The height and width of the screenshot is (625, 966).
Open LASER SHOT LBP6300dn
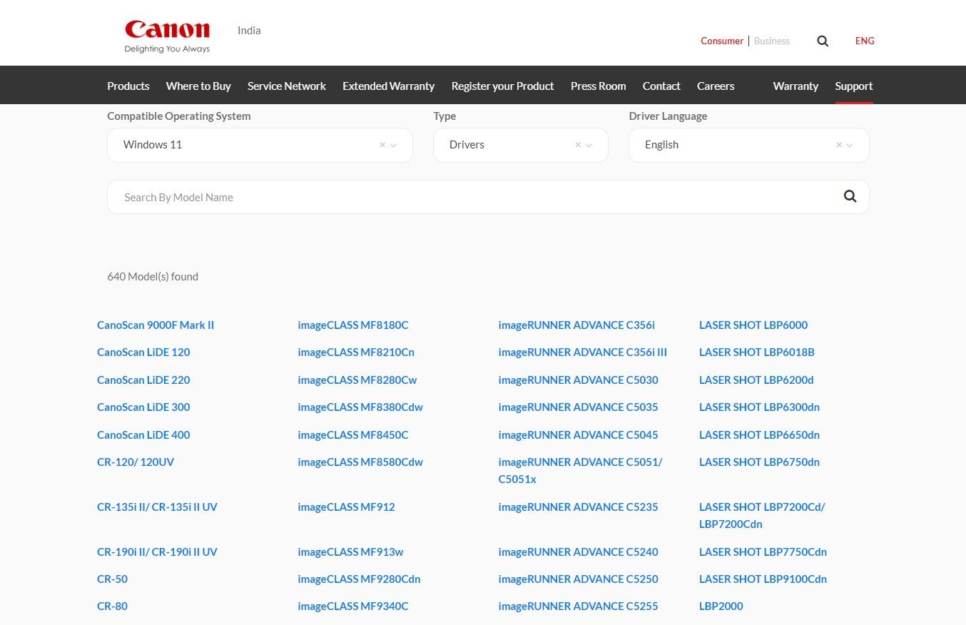tap(760, 407)
